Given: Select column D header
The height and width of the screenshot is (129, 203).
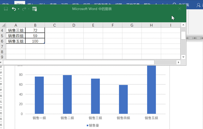Looking at the screenshot, I should pos(74,25).
